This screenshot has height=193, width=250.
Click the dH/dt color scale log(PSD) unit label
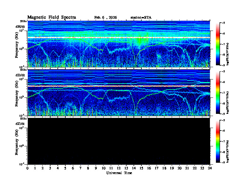tap(228, 54)
